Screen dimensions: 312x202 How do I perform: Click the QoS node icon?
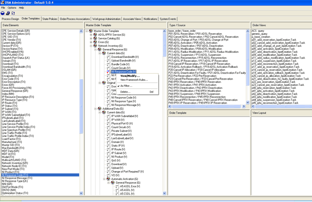click(x=108, y=161)
